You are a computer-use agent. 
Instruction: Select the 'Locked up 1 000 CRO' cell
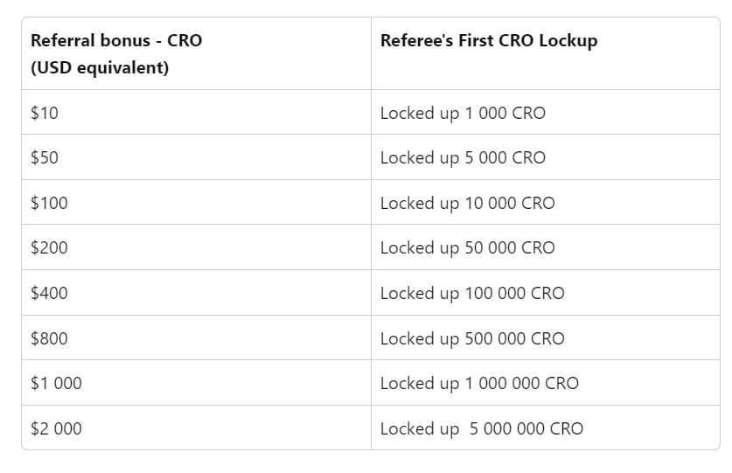click(x=463, y=113)
